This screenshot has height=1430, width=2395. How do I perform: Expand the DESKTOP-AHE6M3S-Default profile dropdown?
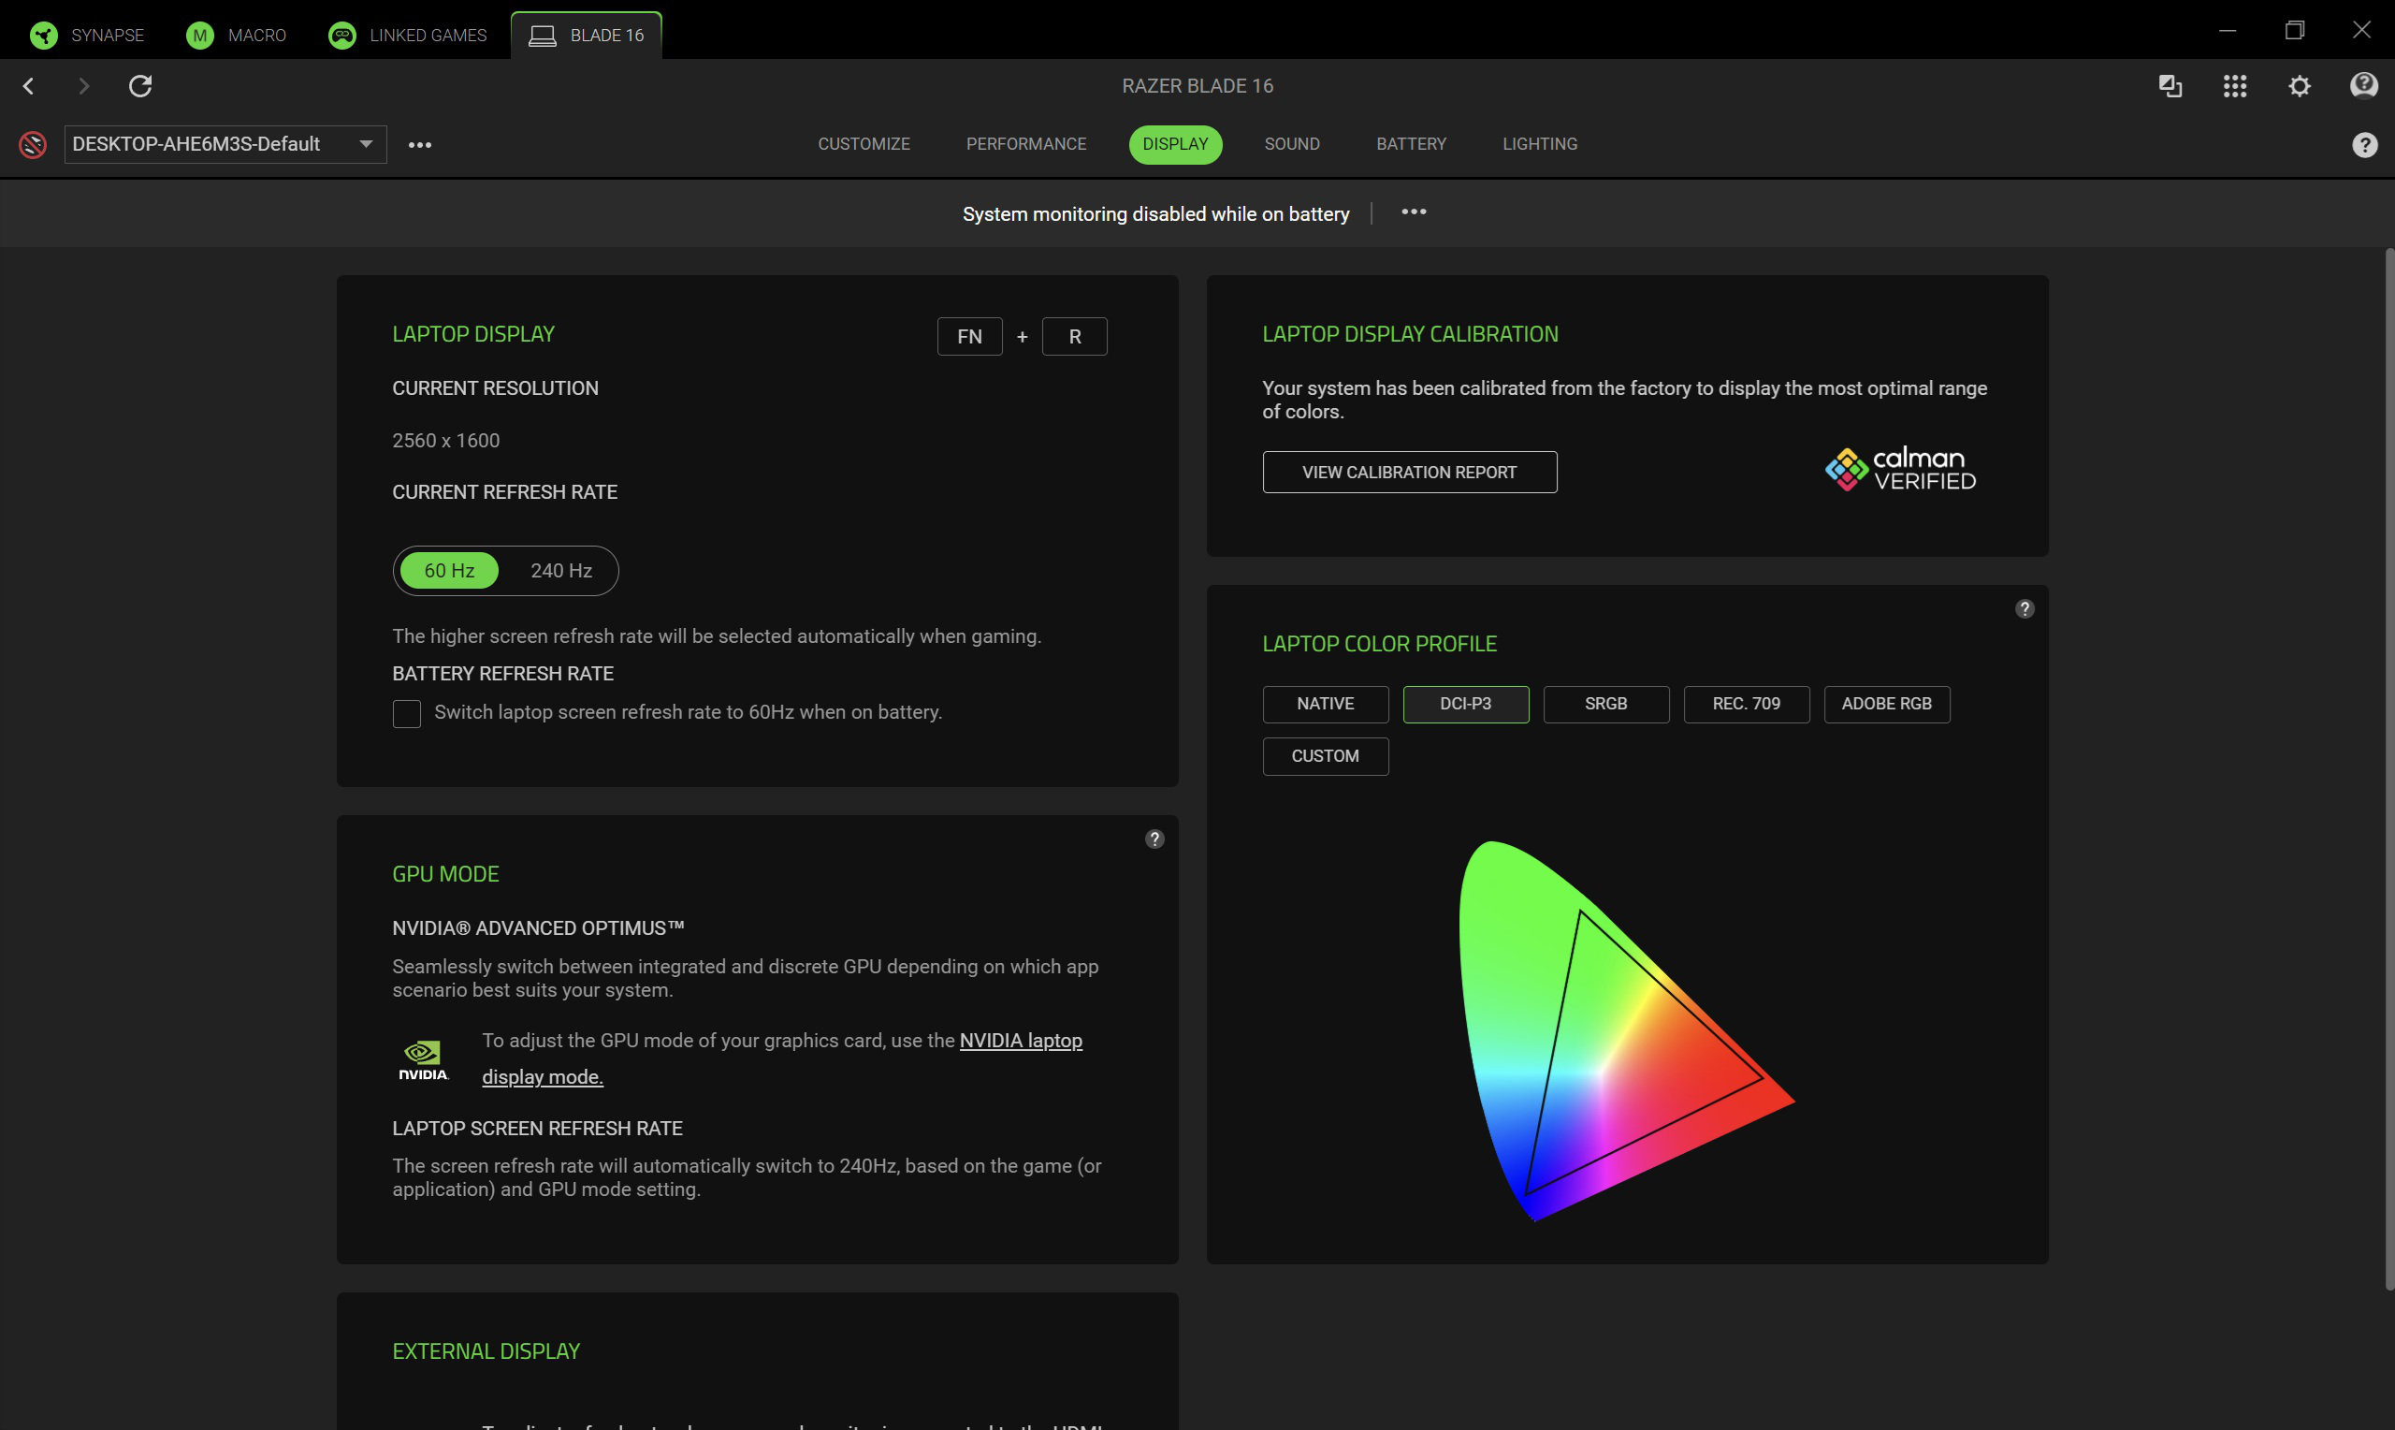tap(366, 144)
